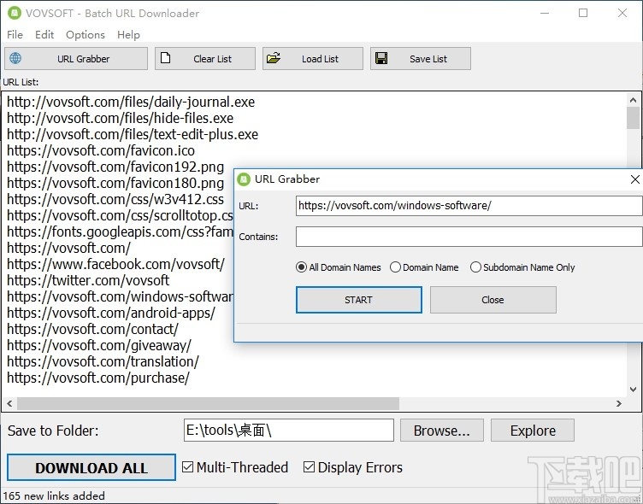
Task: Select the vovsoft.com/purchase/ URL line
Action: coord(98,378)
